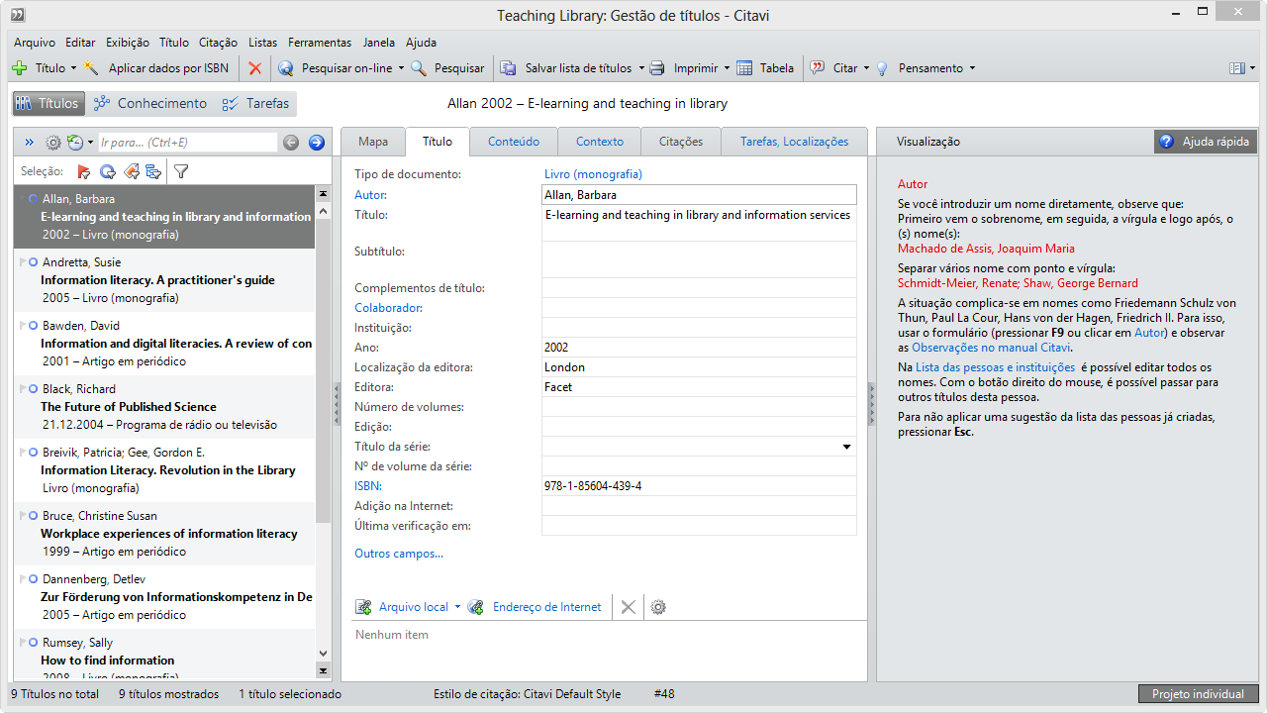Expand the Citar dropdown arrow
The height and width of the screenshot is (713, 1267).
pos(866,68)
